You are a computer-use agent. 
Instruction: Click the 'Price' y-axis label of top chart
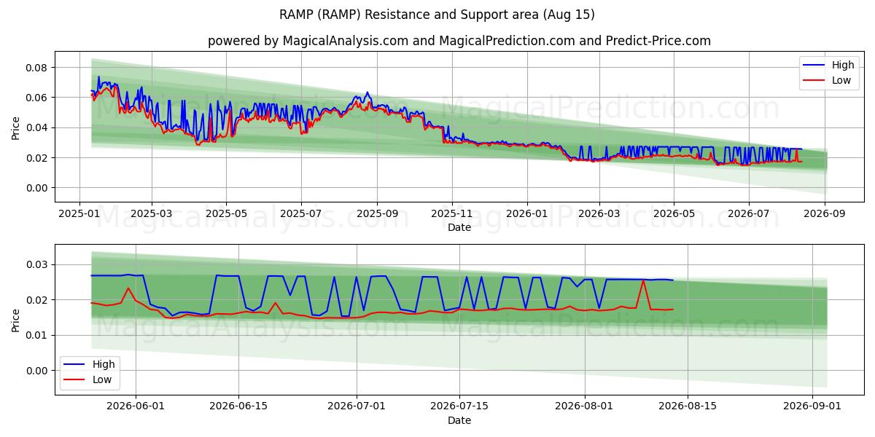16,127
